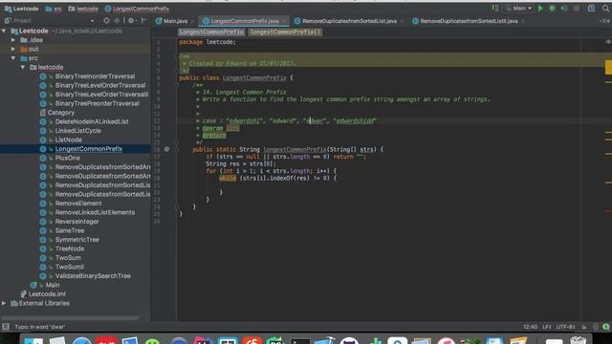Select DeleteNodeinALinkedList class
The height and width of the screenshot is (344, 612).
tap(92, 121)
